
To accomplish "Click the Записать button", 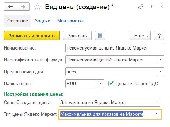I will pos(77,36).
